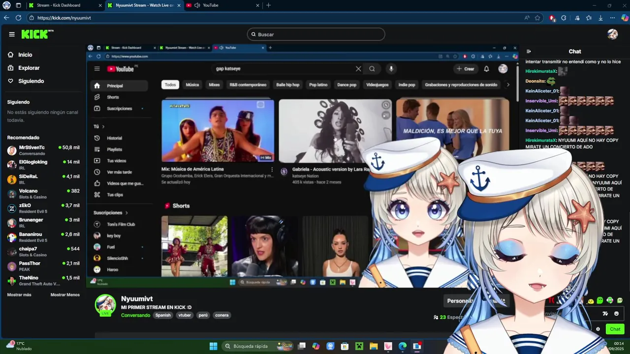Add page to favorites star icon
The height and width of the screenshot is (354, 630).
coord(537,18)
